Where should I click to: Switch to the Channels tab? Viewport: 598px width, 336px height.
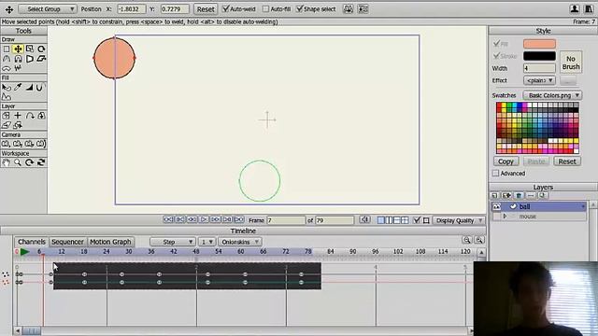32,242
